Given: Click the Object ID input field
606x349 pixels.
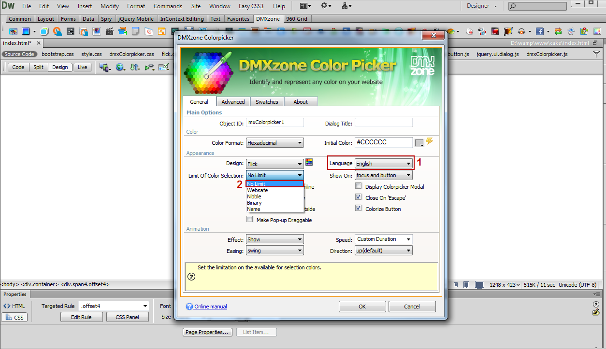Looking at the screenshot, I should tap(275, 123).
